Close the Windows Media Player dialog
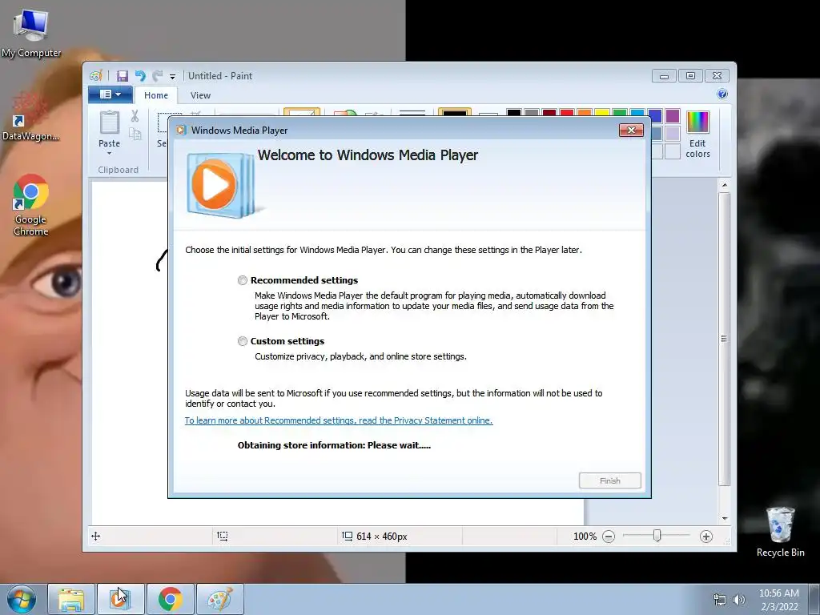This screenshot has width=820, height=615. click(x=631, y=131)
